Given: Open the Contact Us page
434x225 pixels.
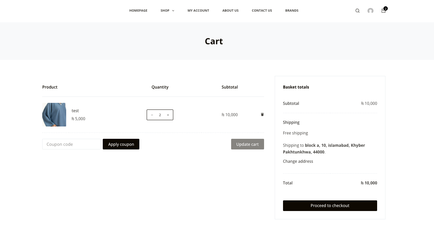Looking at the screenshot, I should coord(262,11).
